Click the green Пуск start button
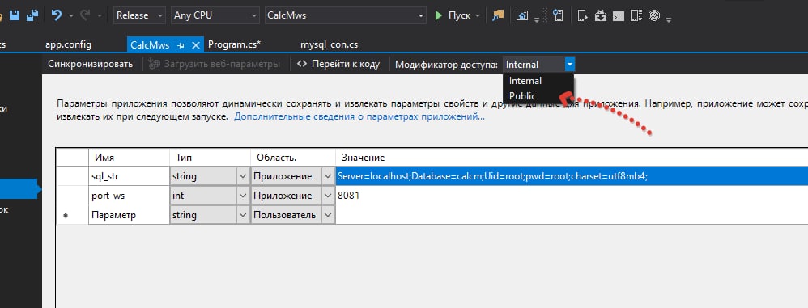This screenshot has width=808, height=308. [x=453, y=15]
